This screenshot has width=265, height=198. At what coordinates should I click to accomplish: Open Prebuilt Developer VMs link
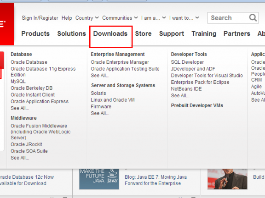pyautogui.click(x=197, y=105)
